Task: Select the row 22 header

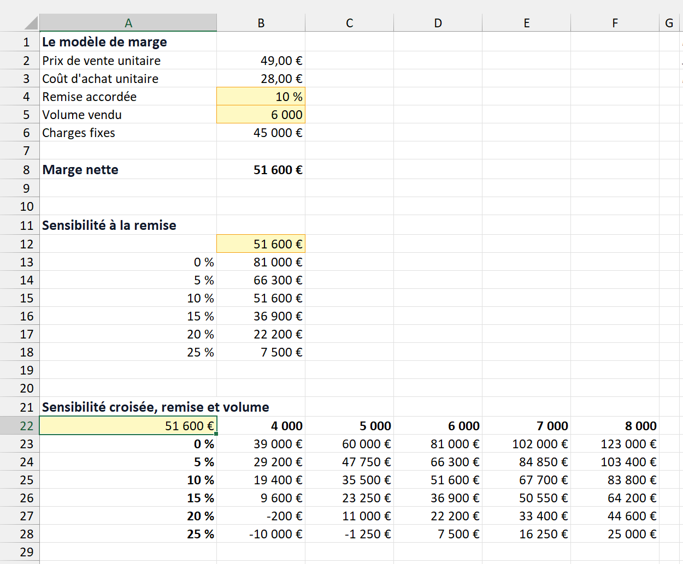Action: [20, 426]
